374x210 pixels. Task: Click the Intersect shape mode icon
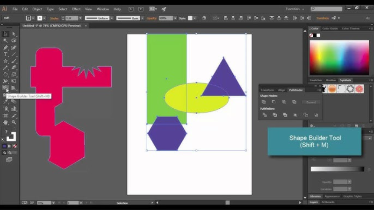click(284, 102)
